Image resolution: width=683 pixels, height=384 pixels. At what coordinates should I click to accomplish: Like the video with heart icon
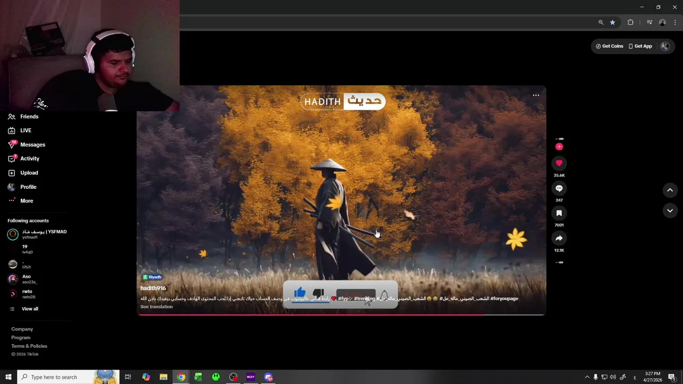[x=559, y=163]
